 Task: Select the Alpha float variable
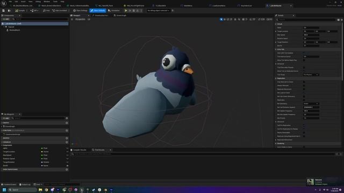pos(5,149)
